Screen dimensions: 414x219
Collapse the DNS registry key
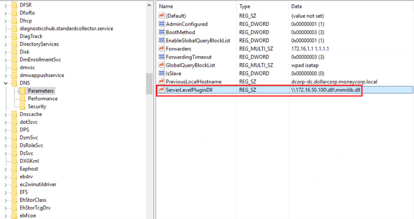point(6,83)
